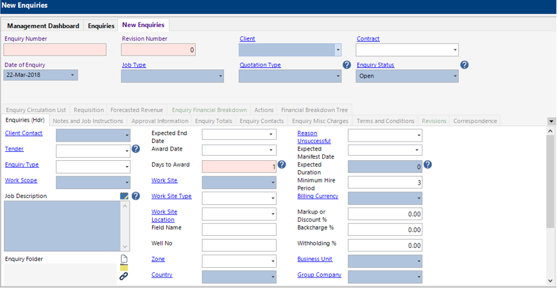
Task: Click the new document icon for Enquiry Folder
Action: pos(124,259)
